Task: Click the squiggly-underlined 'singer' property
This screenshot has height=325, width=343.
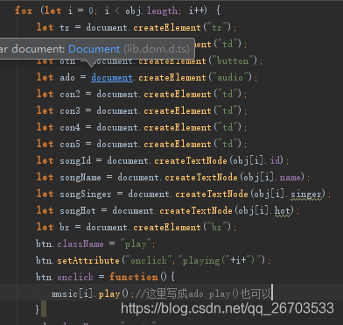Action: 306,194
